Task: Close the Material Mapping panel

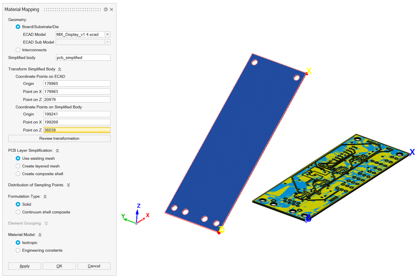Action: click(x=112, y=9)
